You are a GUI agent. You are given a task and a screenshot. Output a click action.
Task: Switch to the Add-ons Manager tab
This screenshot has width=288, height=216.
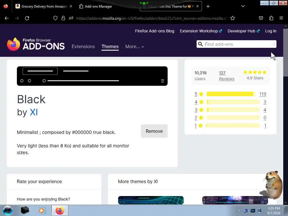point(98,6)
